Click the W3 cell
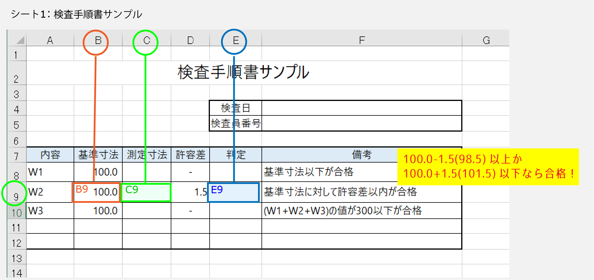 (x=50, y=211)
